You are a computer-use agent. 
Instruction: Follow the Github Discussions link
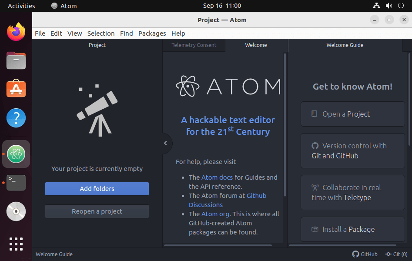256,195
